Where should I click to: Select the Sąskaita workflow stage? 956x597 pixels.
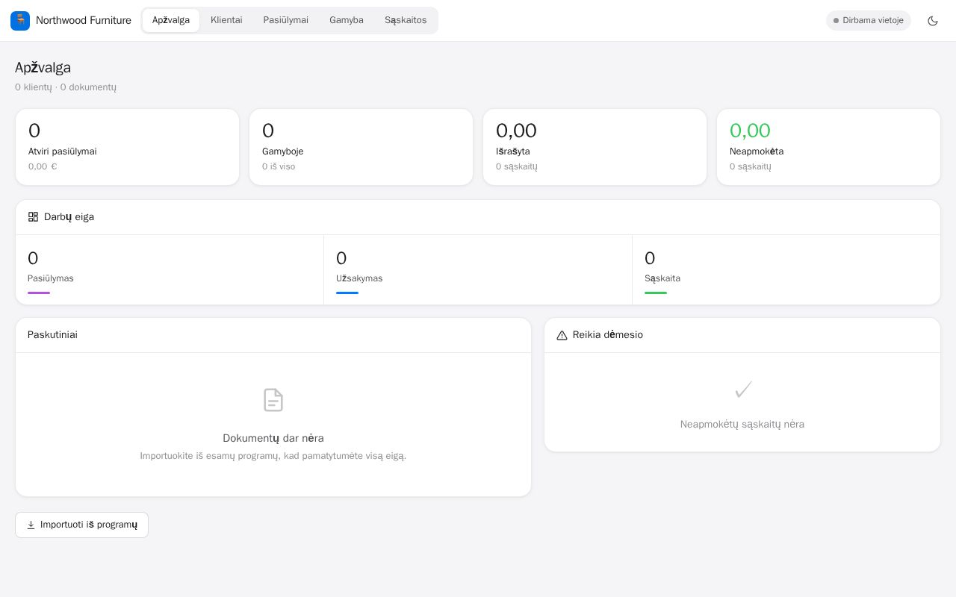[786, 269]
